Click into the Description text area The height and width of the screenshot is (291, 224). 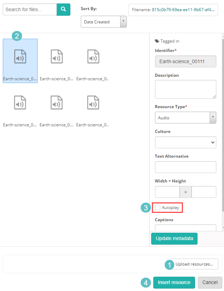185,89
